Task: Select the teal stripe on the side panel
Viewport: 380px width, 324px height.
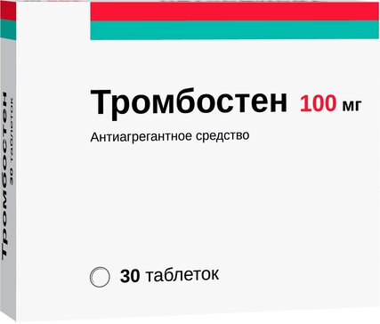Action: coord(8,30)
